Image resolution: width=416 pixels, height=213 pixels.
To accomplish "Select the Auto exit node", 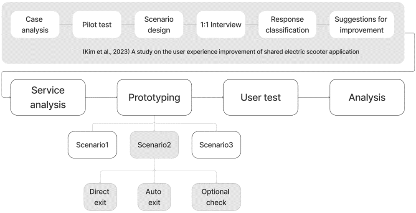I will (x=154, y=197).
